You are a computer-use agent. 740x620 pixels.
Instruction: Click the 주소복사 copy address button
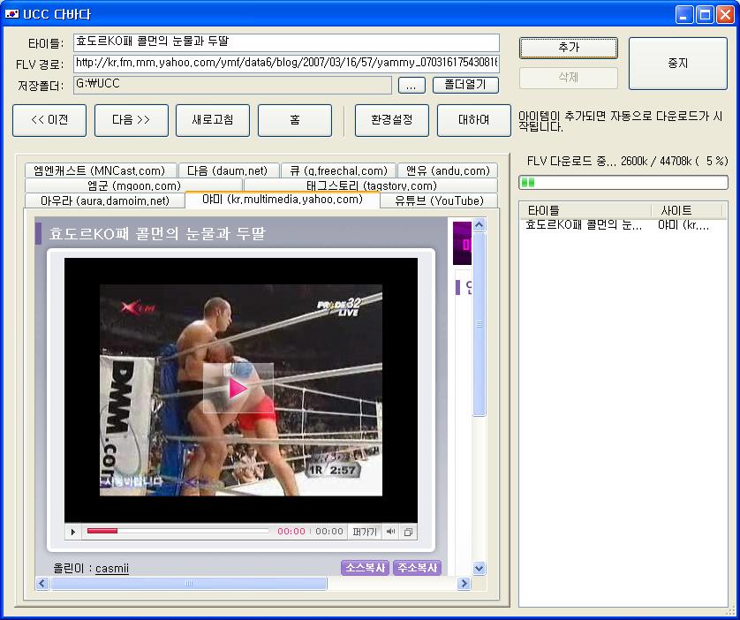[x=417, y=568]
